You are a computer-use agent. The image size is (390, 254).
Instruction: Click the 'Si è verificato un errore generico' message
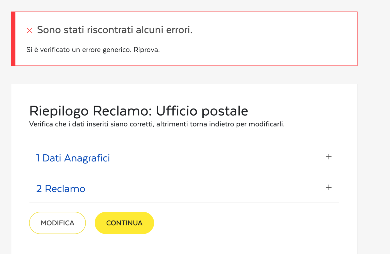pos(79,50)
